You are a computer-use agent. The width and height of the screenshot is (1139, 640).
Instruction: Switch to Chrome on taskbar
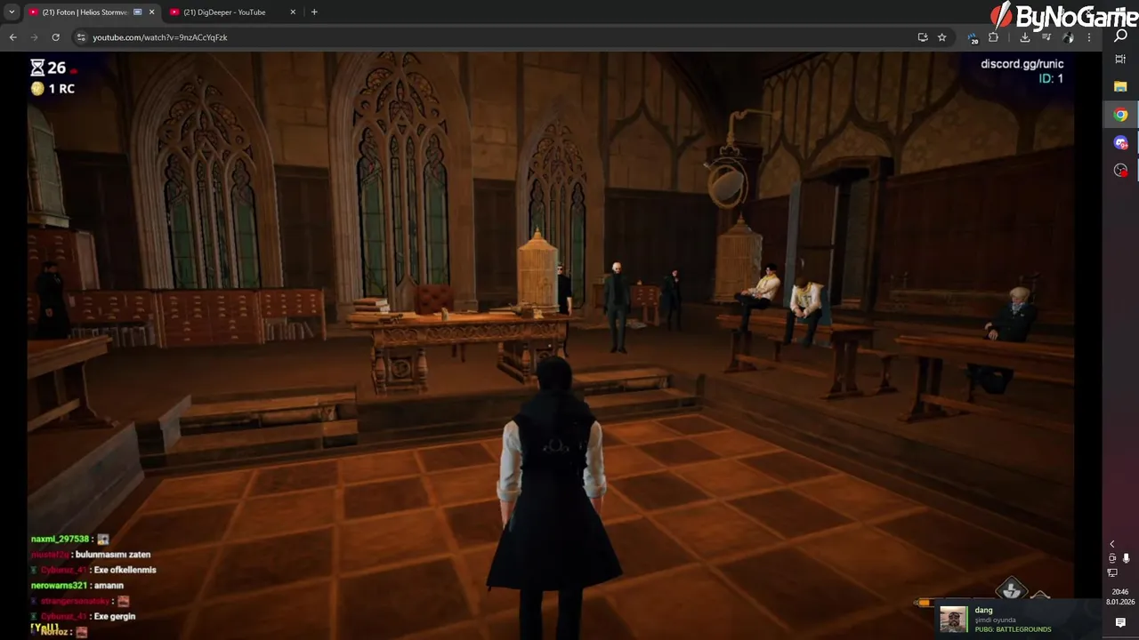pos(1120,115)
